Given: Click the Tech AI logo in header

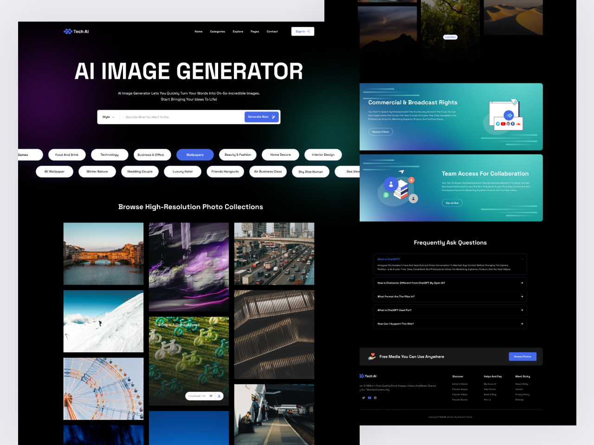Looking at the screenshot, I should click(76, 32).
